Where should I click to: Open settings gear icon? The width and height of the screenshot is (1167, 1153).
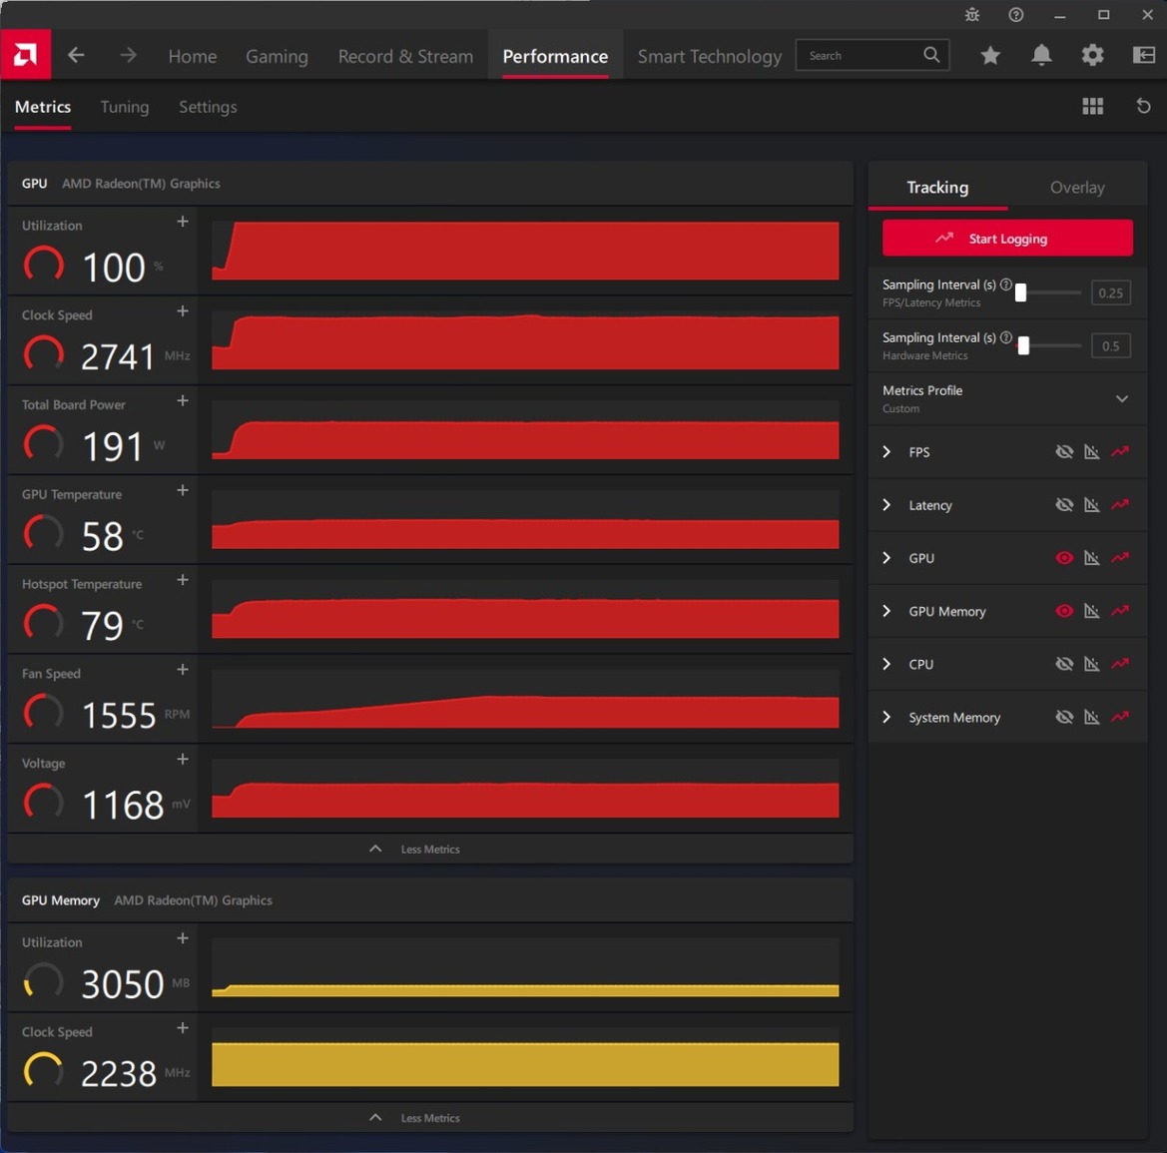tap(1092, 55)
